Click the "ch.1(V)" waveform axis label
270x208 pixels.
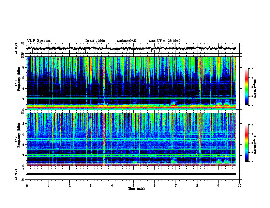tap(16, 48)
